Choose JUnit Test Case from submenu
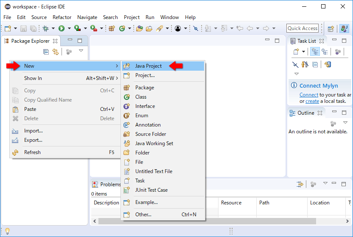This screenshot has height=237, width=353. (x=163, y=190)
